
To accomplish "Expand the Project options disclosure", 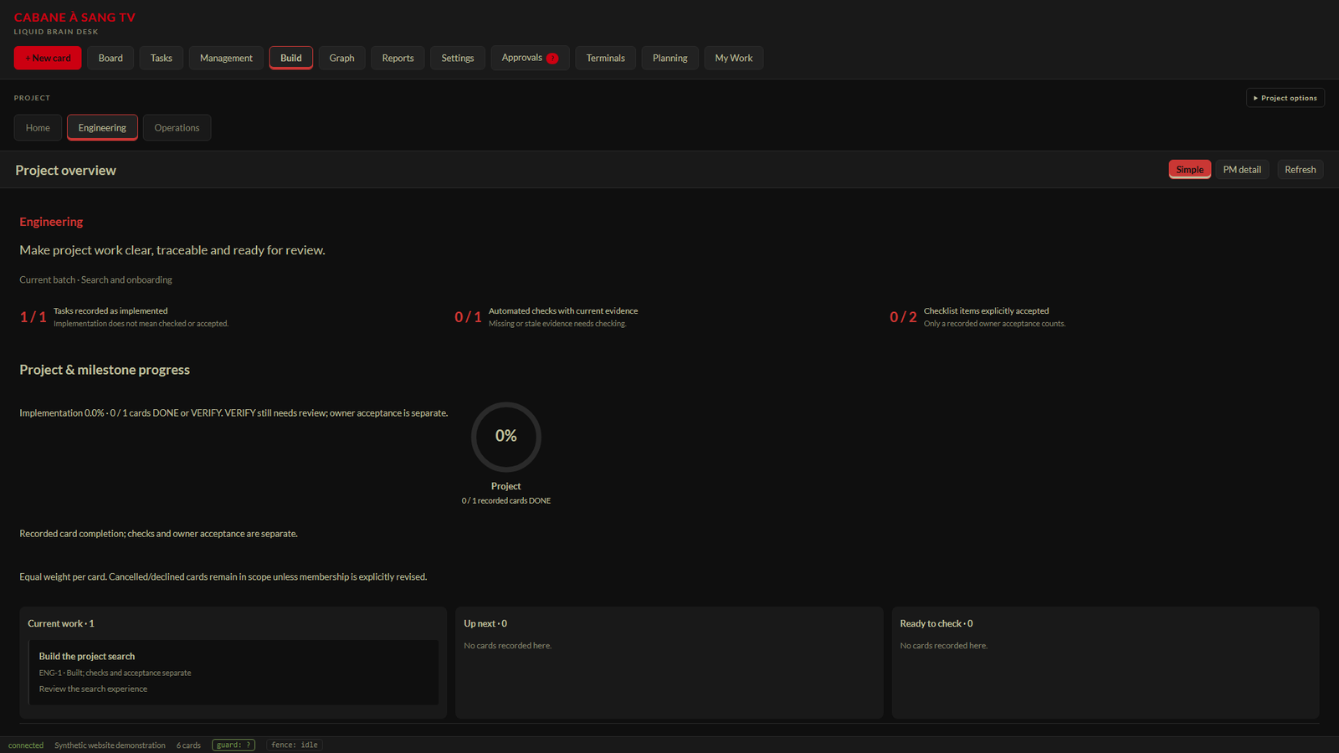I will pyautogui.click(x=1285, y=98).
